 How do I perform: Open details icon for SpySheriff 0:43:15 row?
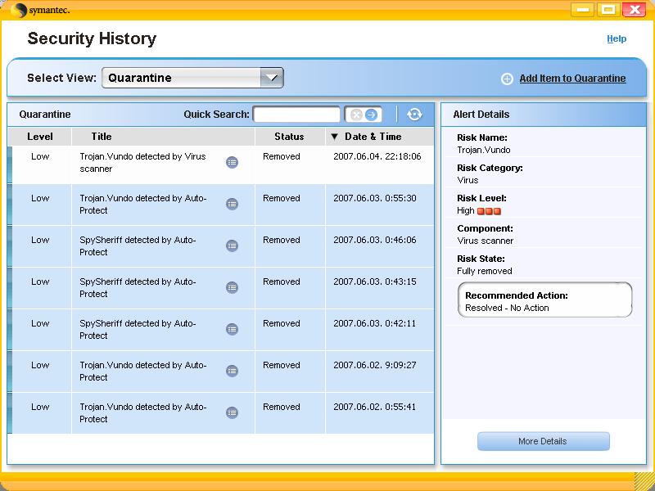tap(232, 288)
